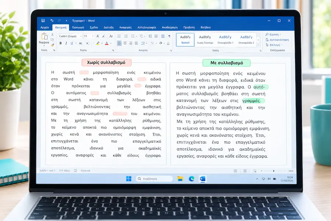Image resolution: width=331 pixels, height=221 pixels.
Task: Click the Ελληνικά language indicator
Action: 85,171
